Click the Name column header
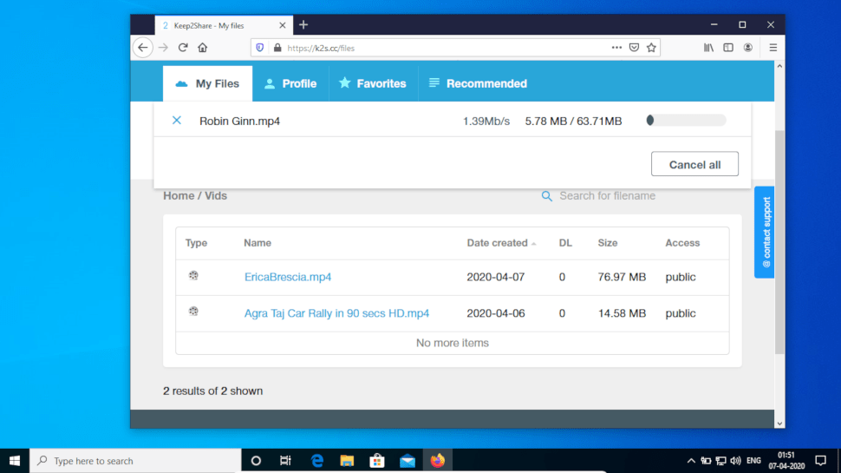The height and width of the screenshot is (473, 841). click(258, 243)
